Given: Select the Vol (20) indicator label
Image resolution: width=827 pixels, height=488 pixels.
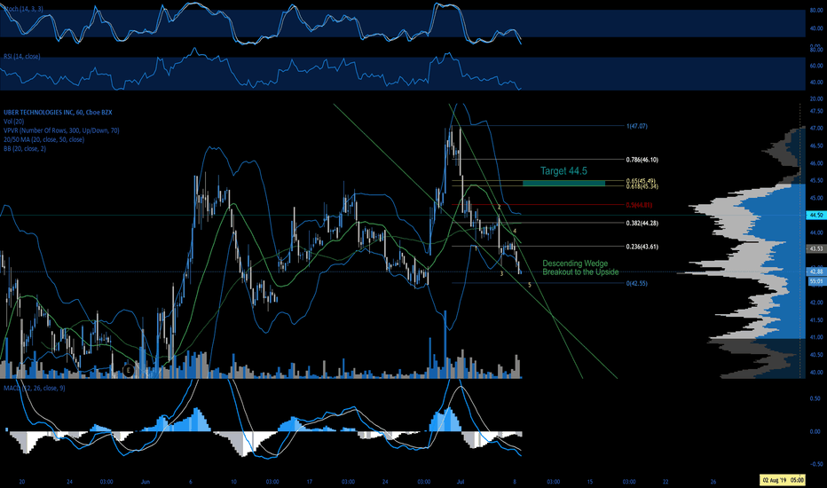Looking at the screenshot, I should (x=13, y=122).
